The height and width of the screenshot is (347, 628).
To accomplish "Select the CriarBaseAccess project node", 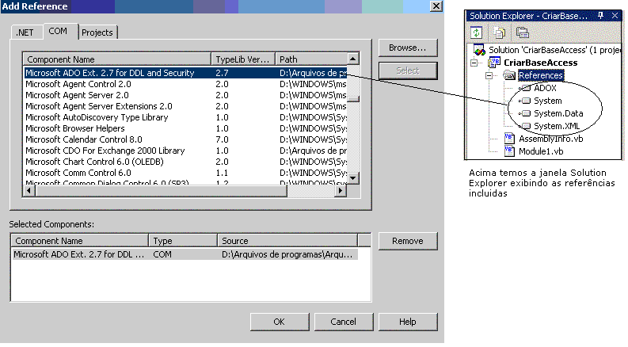I will (541, 63).
